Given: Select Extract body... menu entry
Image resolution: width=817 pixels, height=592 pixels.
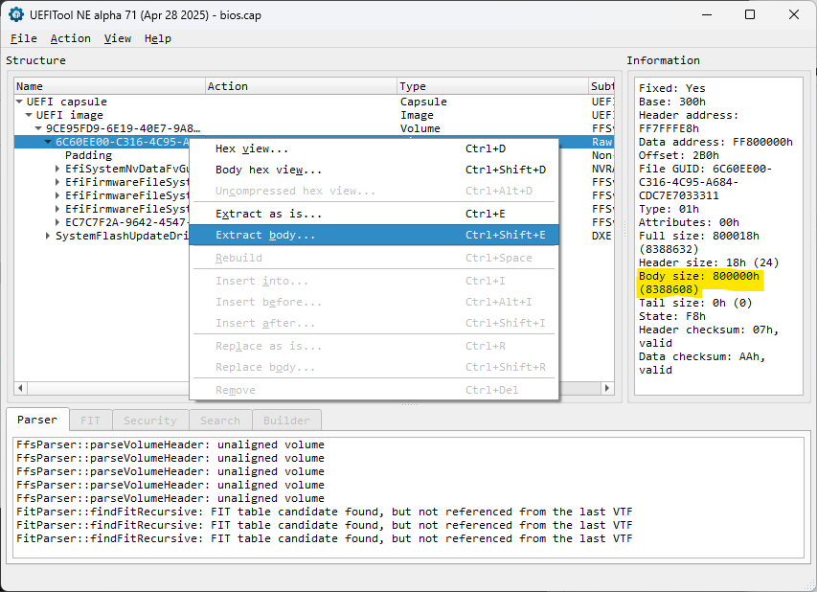Looking at the screenshot, I should pyautogui.click(x=374, y=235).
